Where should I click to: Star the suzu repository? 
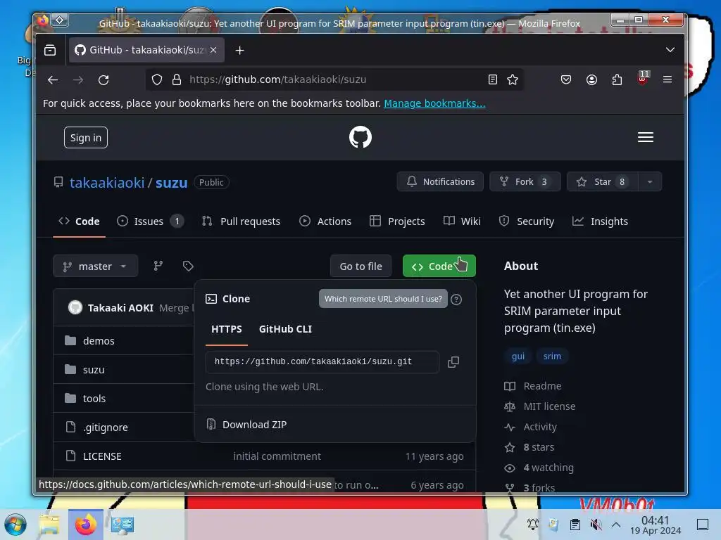603,182
